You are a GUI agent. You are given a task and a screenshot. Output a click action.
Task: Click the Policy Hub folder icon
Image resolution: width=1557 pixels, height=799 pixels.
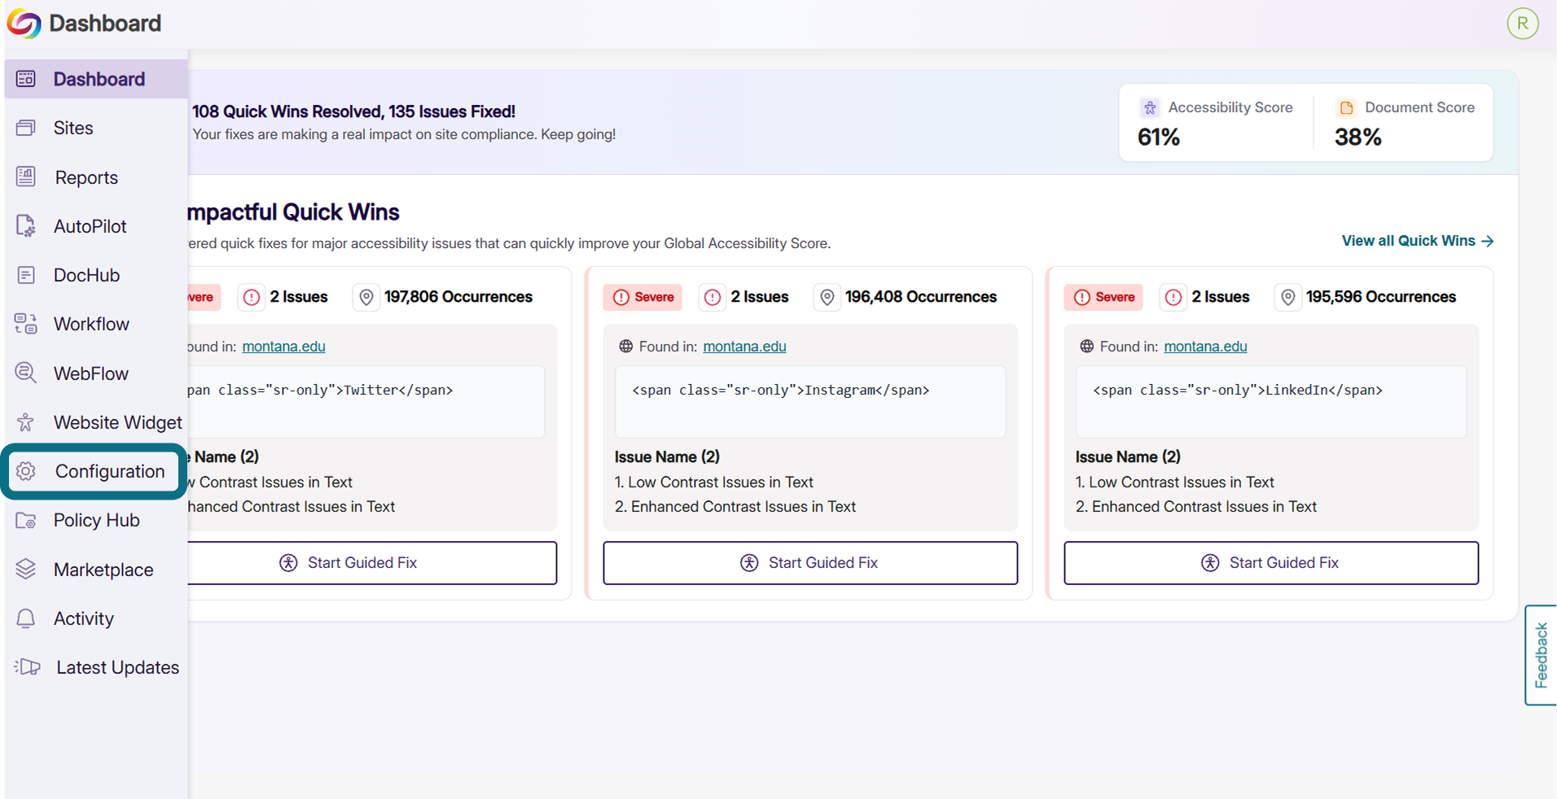tap(26, 521)
